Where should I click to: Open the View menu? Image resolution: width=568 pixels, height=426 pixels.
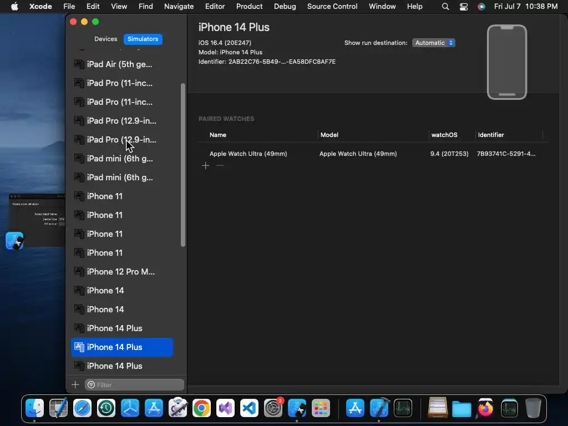pyautogui.click(x=119, y=6)
